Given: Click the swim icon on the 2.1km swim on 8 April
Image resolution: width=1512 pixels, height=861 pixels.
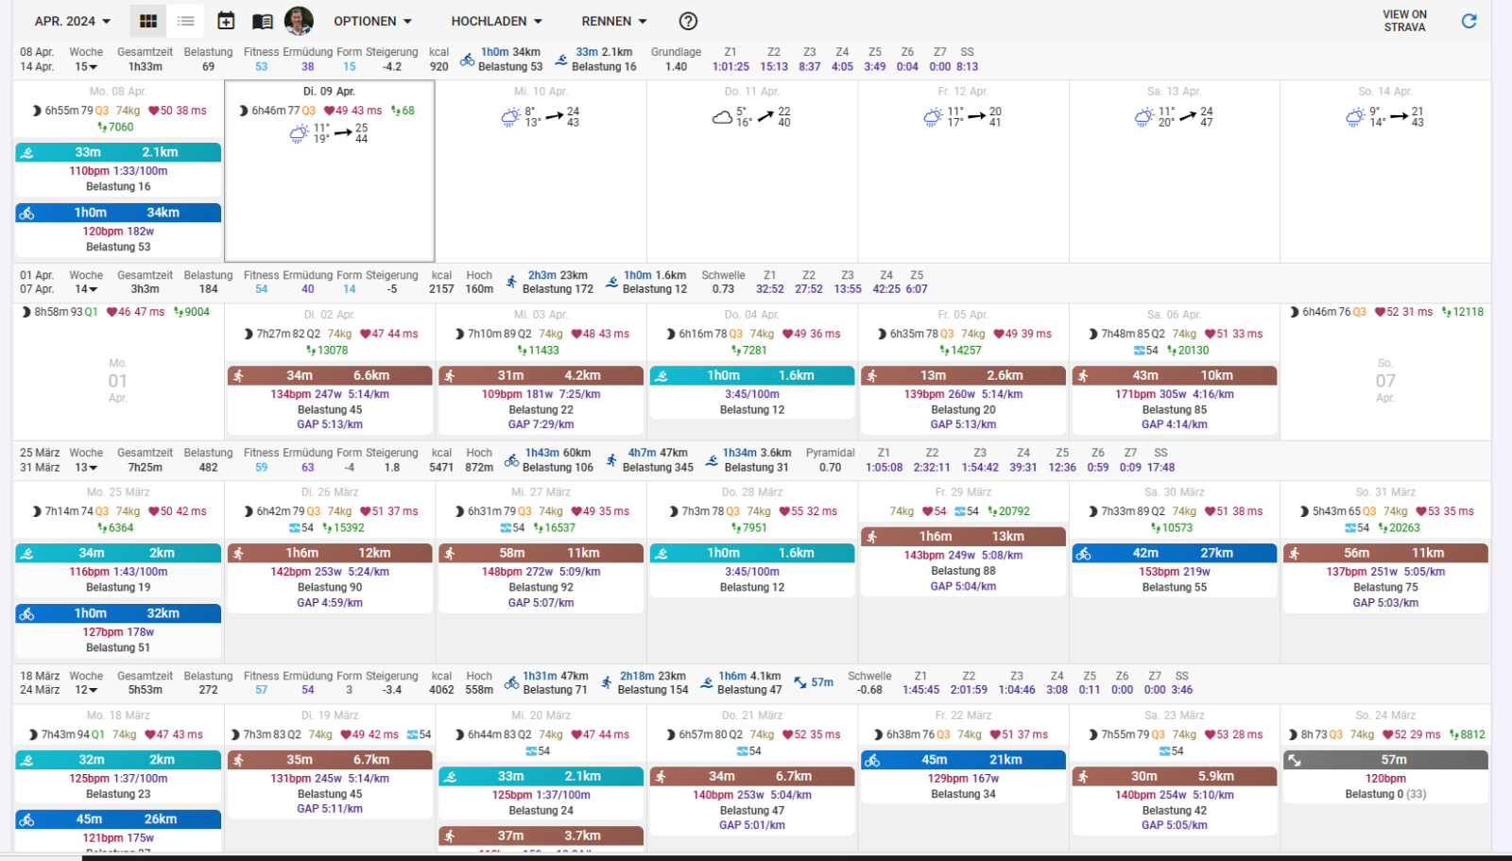Looking at the screenshot, I should (x=27, y=153).
